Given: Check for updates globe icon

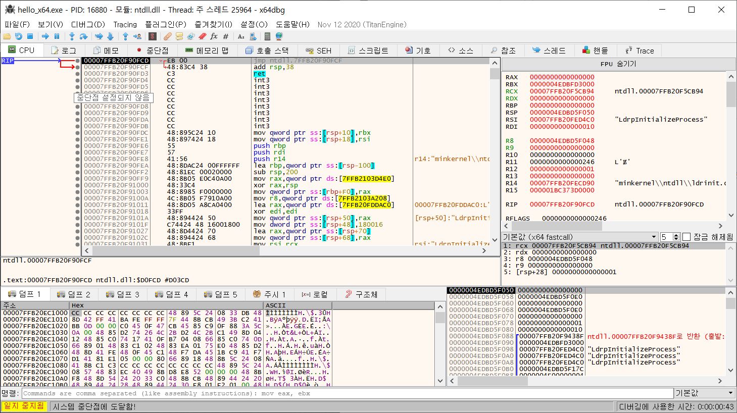Looking at the screenshot, I should tap(279, 36).
